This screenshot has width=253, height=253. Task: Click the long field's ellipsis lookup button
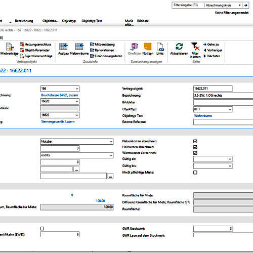coord(110,176)
